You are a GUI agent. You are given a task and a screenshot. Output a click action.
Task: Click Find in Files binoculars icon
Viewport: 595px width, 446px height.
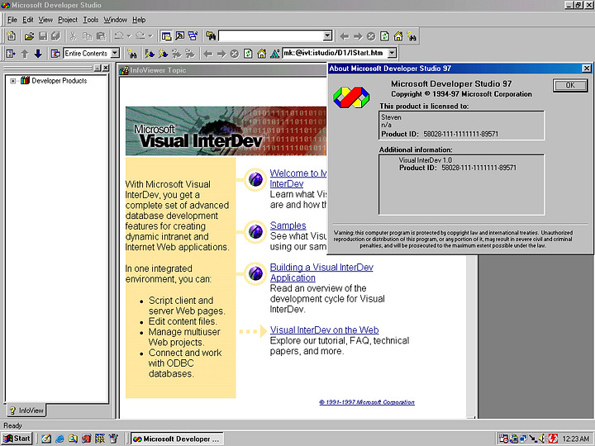pos(211,36)
